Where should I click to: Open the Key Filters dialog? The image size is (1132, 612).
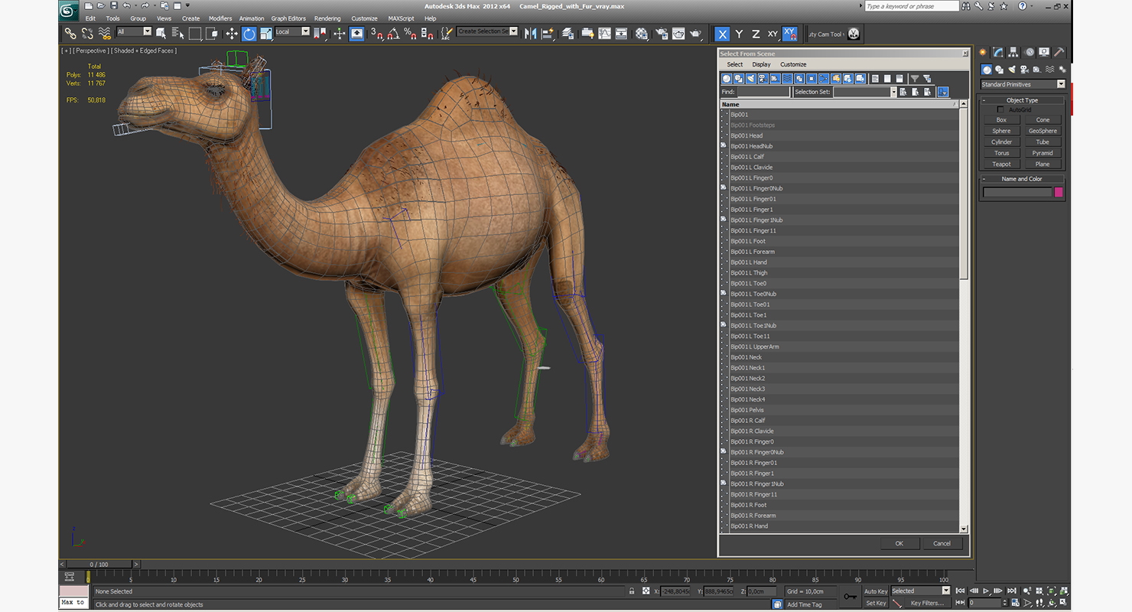pos(927,604)
